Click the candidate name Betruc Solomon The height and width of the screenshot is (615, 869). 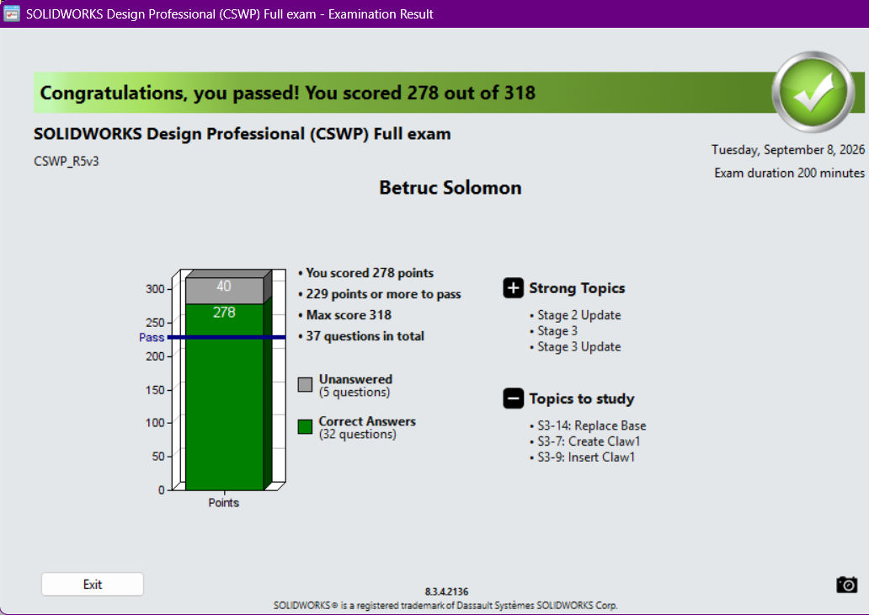tap(450, 187)
